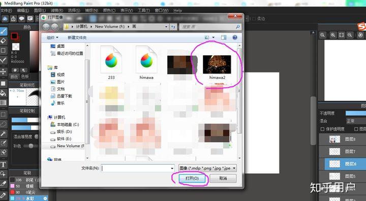366x201 pixels.
Task: Select the Bucket fill tool
Action: pos(3,93)
